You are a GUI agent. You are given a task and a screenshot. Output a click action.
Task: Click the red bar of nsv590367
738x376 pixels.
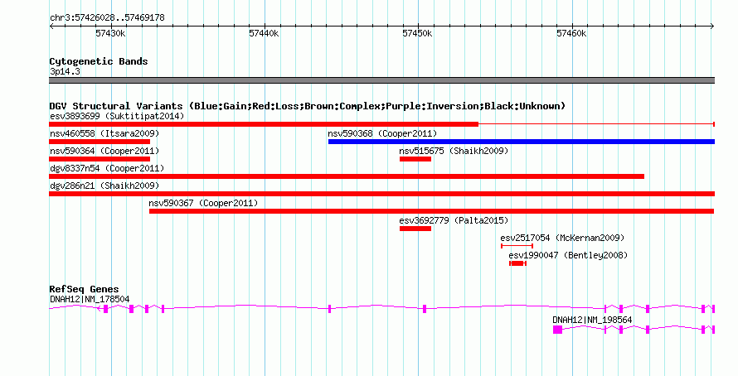tap(431, 211)
